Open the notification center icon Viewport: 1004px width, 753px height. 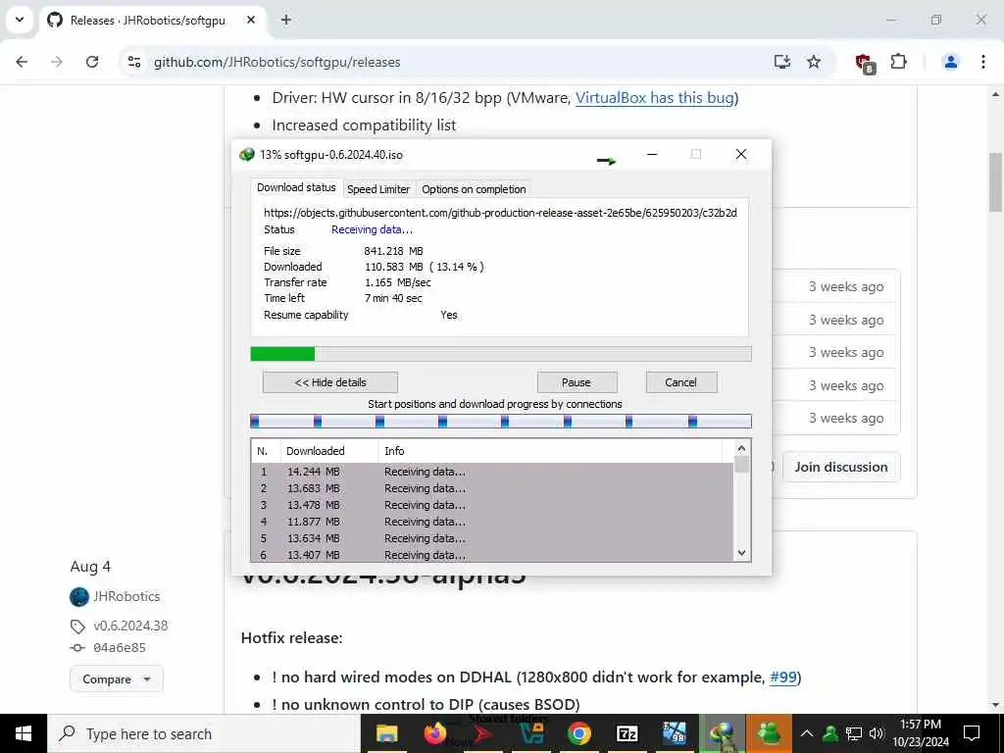coord(972,733)
